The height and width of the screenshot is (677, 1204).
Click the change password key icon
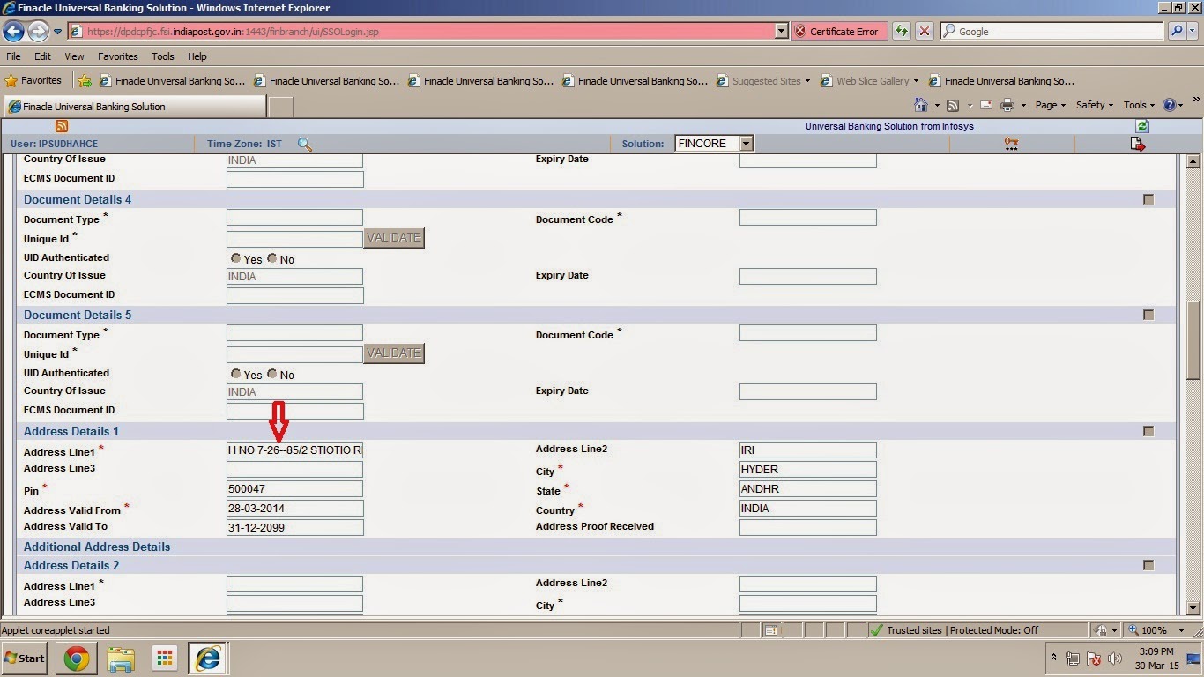(1010, 143)
